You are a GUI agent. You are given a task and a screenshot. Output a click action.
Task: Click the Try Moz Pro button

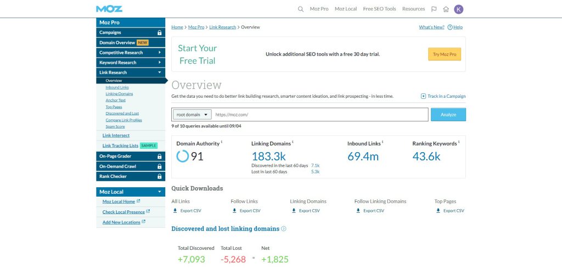[x=444, y=54]
